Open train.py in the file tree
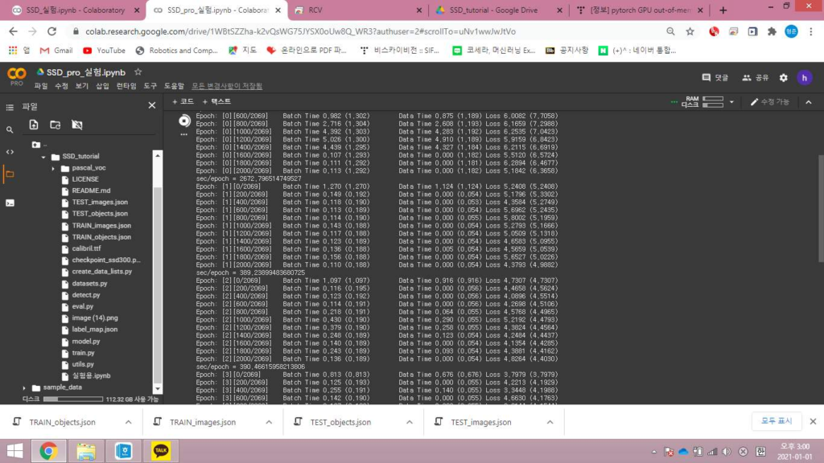The height and width of the screenshot is (463, 824). tap(83, 353)
